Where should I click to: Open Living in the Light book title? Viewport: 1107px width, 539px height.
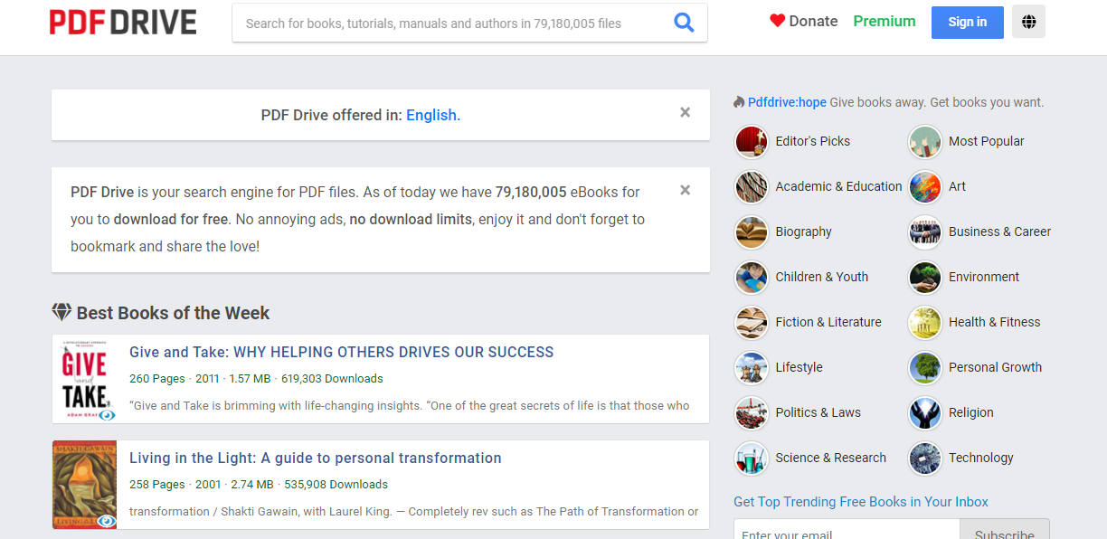click(316, 458)
